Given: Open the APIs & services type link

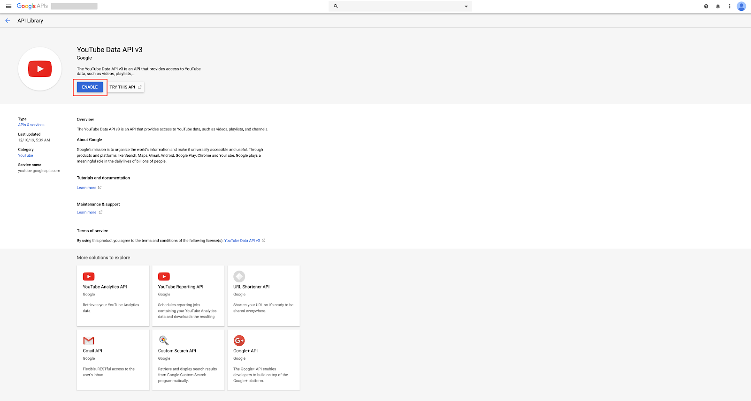Looking at the screenshot, I should coord(31,125).
